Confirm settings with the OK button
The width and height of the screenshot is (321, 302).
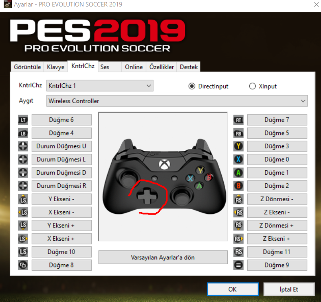tap(233, 289)
